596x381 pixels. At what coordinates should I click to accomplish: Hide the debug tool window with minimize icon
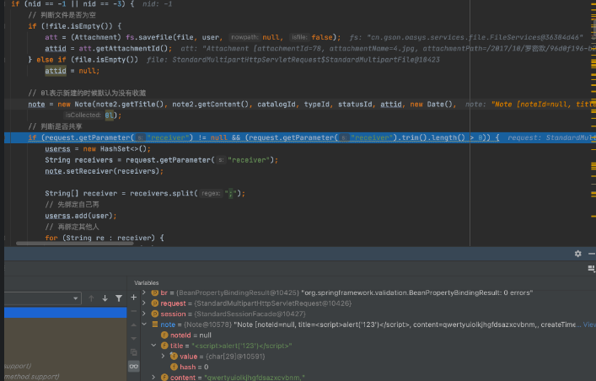pyautogui.click(x=590, y=254)
